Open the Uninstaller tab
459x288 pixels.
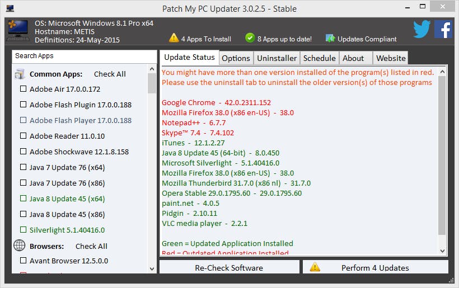tap(277, 58)
